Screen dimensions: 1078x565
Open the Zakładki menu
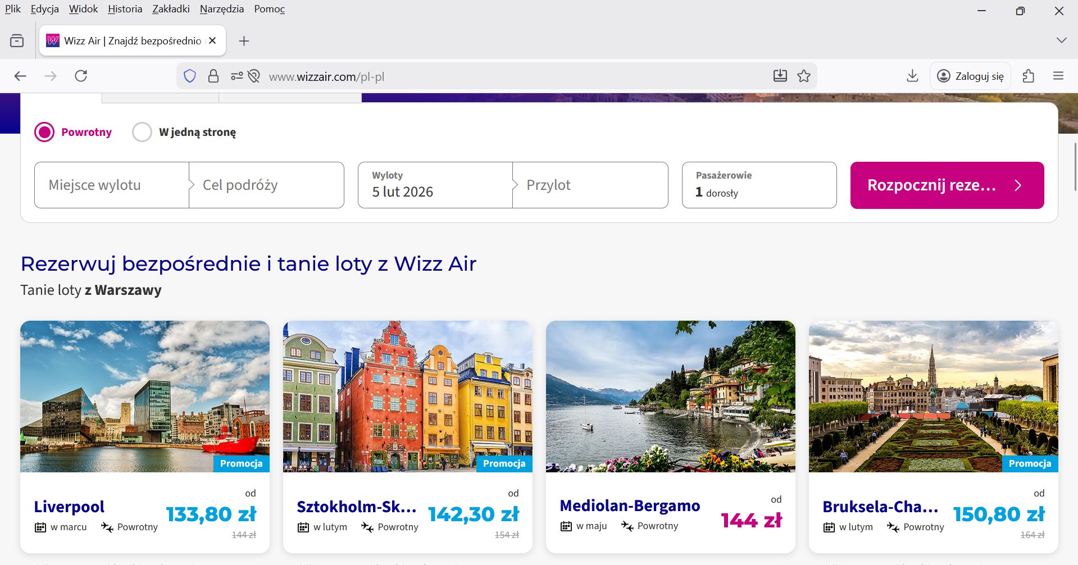[171, 9]
